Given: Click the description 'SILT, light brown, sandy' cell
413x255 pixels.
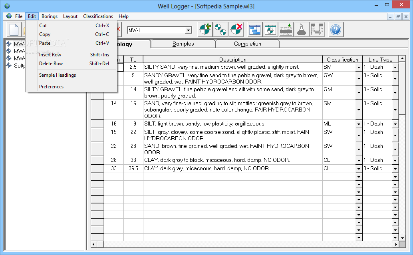Looking at the screenshot, I should [232, 124].
